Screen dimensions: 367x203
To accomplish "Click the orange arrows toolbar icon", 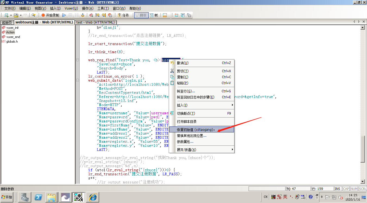I will 177,15.
